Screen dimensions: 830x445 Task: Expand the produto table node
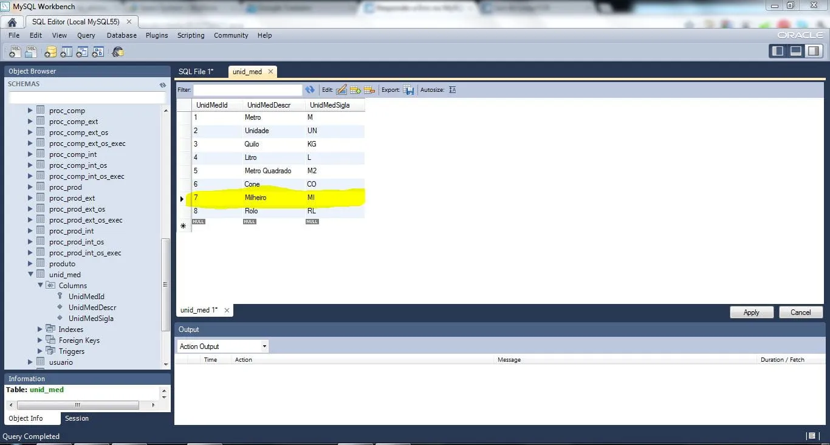point(30,264)
